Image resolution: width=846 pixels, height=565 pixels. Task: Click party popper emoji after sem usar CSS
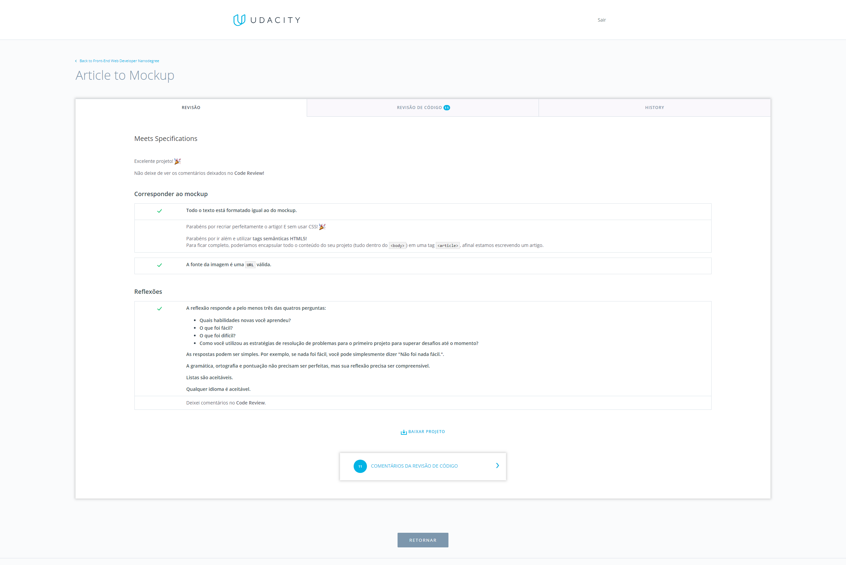click(x=322, y=227)
